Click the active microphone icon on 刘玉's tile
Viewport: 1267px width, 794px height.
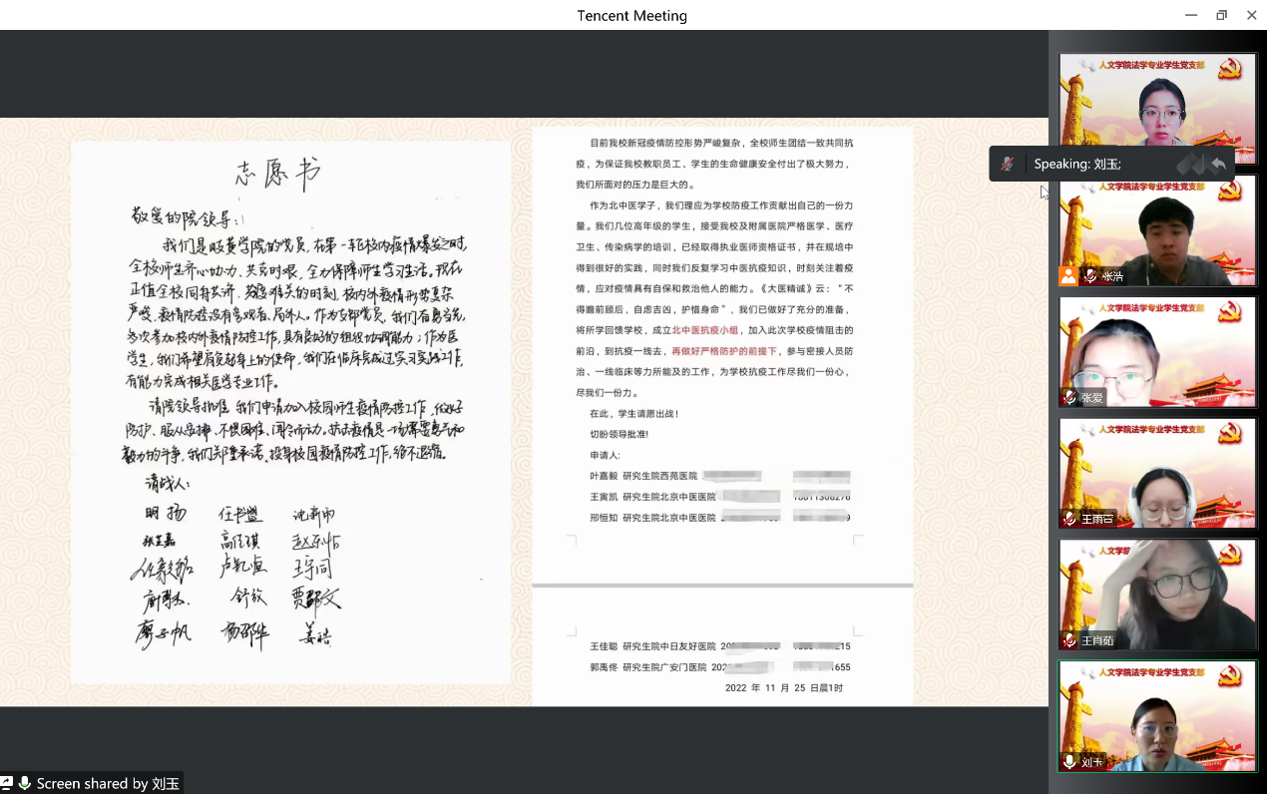pyautogui.click(x=1069, y=762)
